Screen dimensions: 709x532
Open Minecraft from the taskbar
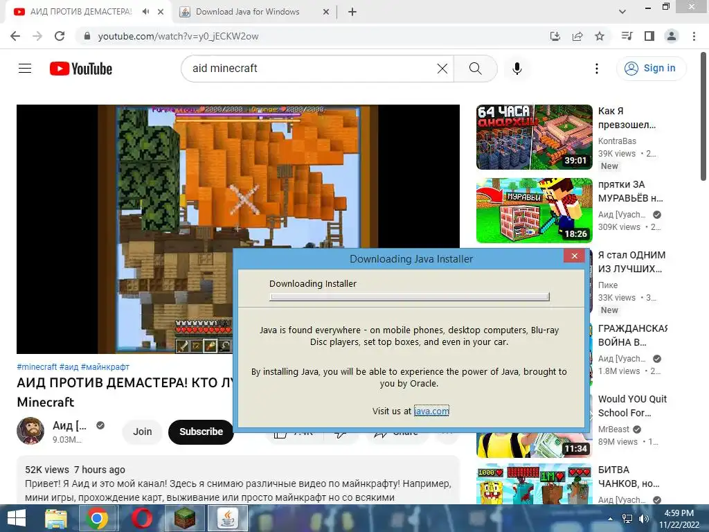pyautogui.click(x=184, y=518)
